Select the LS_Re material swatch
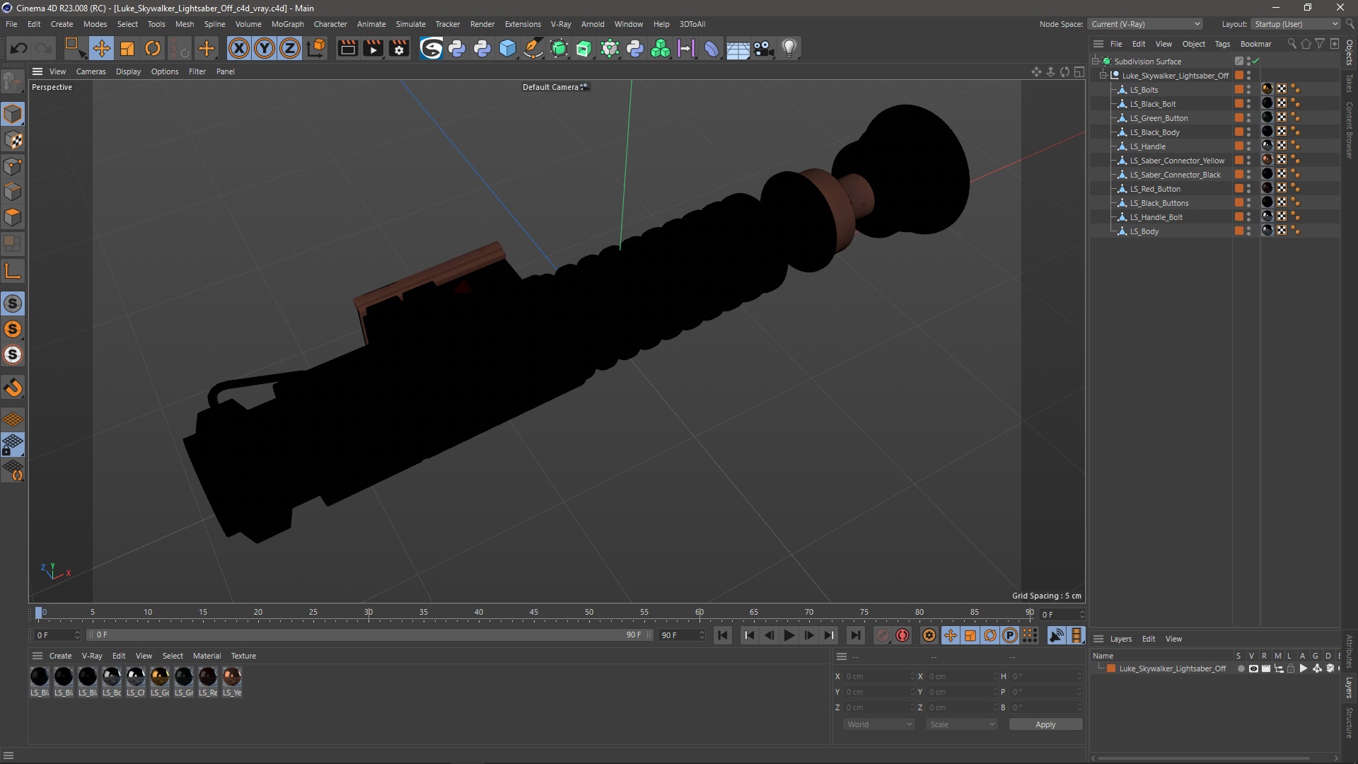Image resolution: width=1358 pixels, height=764 pixels. [208, 681]
